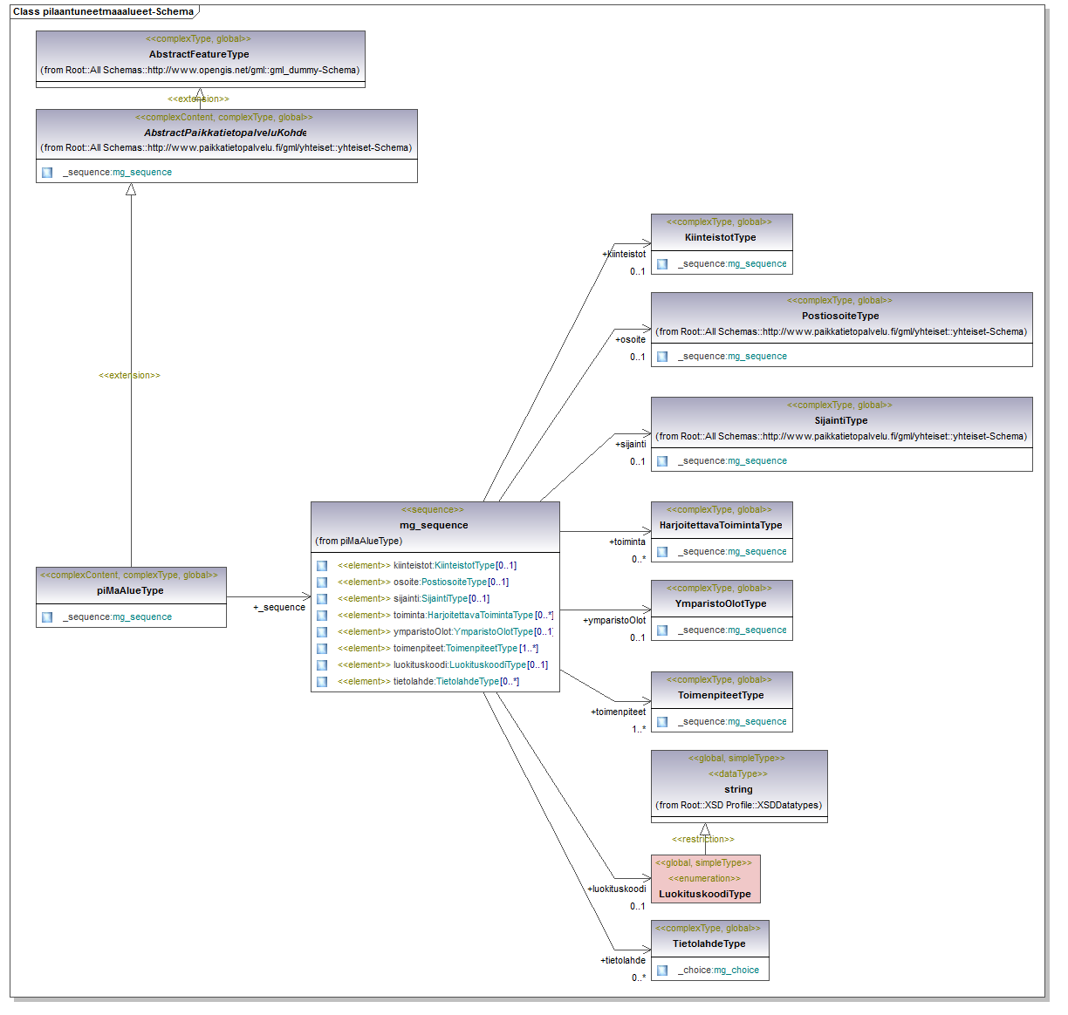
Task: Click the icon next to toimenpiteet:ToimenpiteetType element
Action: 322,649
